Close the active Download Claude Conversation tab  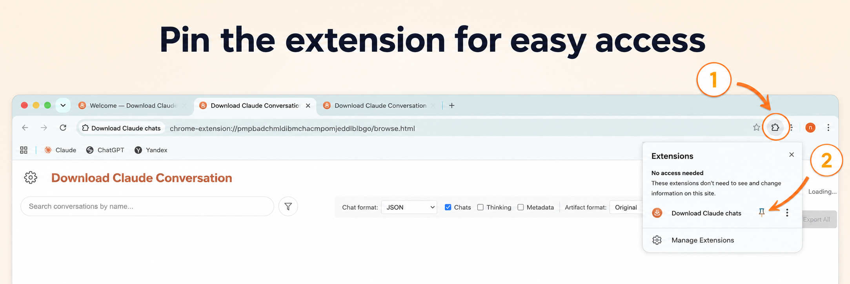(x=308, y=105)
